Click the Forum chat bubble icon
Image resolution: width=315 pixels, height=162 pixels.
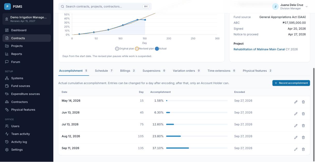coord(7,62)
